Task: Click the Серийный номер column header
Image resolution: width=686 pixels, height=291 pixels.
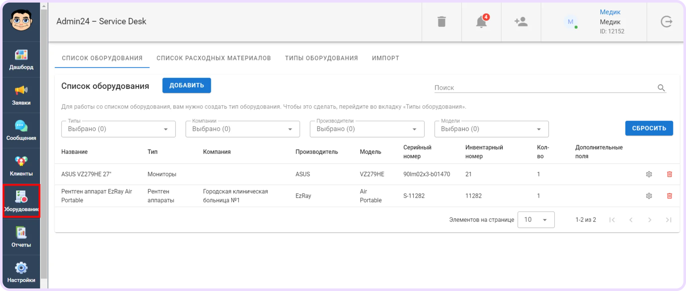Action: coord(417,152)
